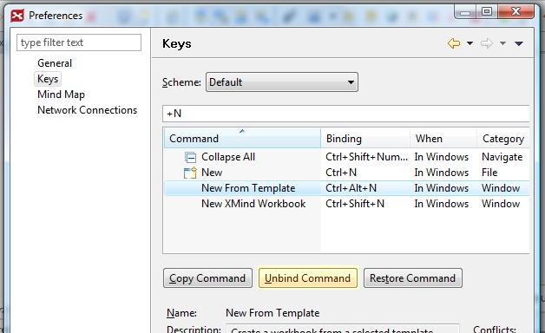Click the Ctrl+Shift+Num... binding cell
The width and height of the screenshot is (545, 333).
click(366, 157)
